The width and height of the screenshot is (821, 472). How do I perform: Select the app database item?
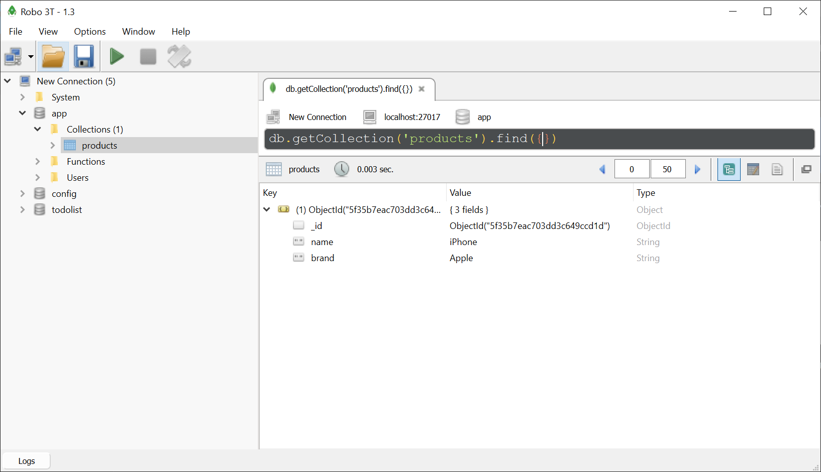[x=59, y=113]
